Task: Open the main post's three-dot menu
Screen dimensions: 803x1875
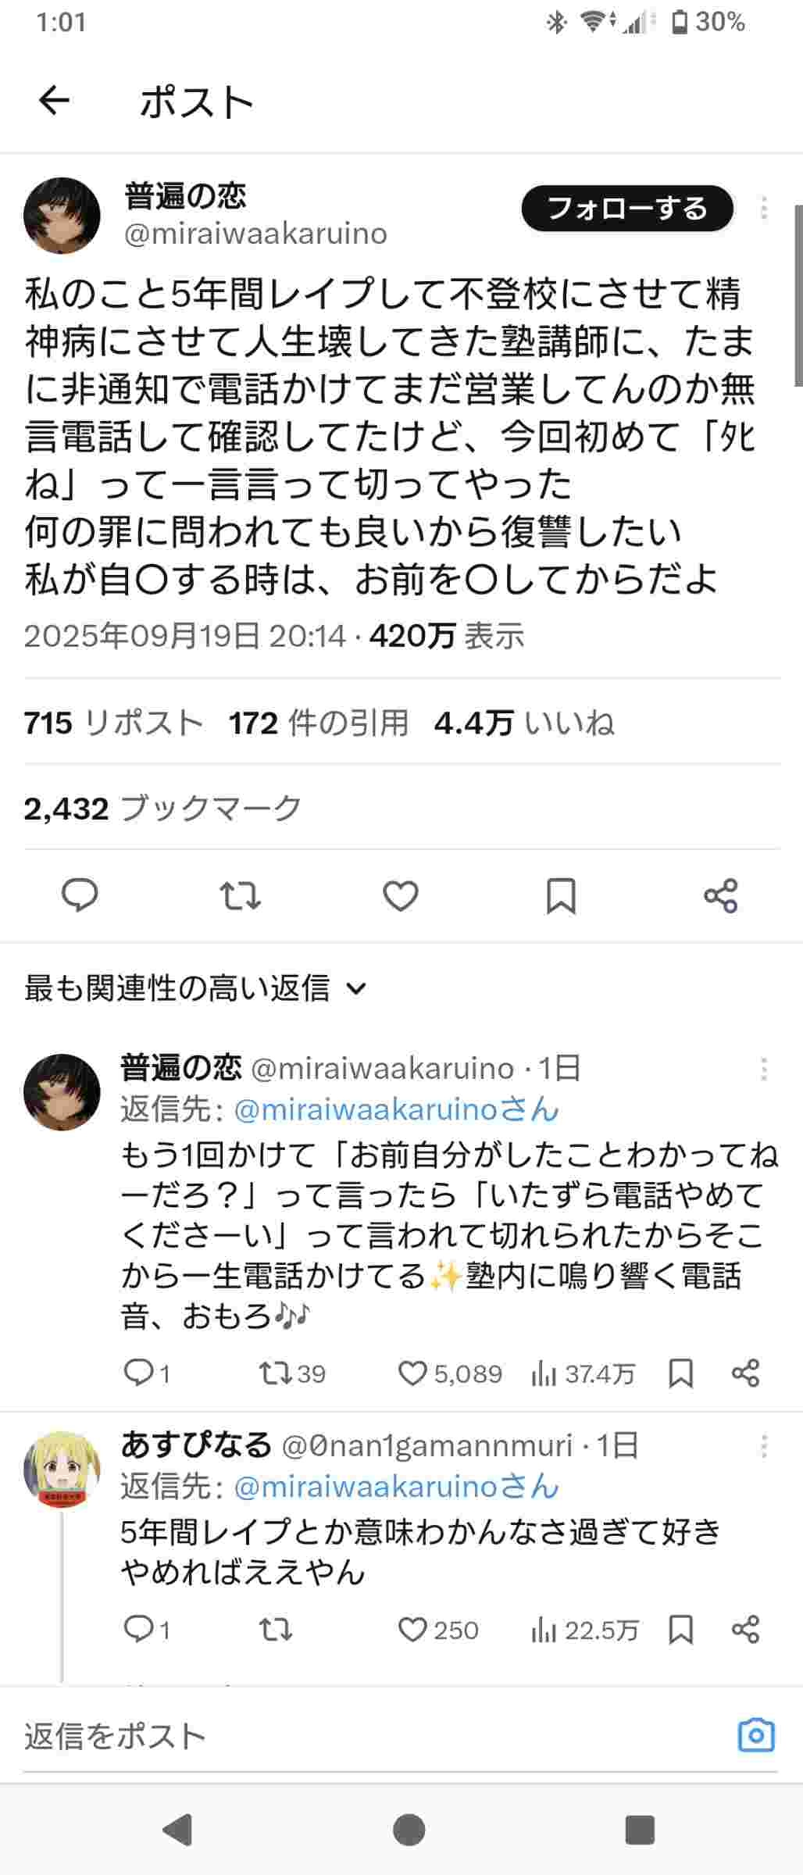Action: tap(763, 209)
